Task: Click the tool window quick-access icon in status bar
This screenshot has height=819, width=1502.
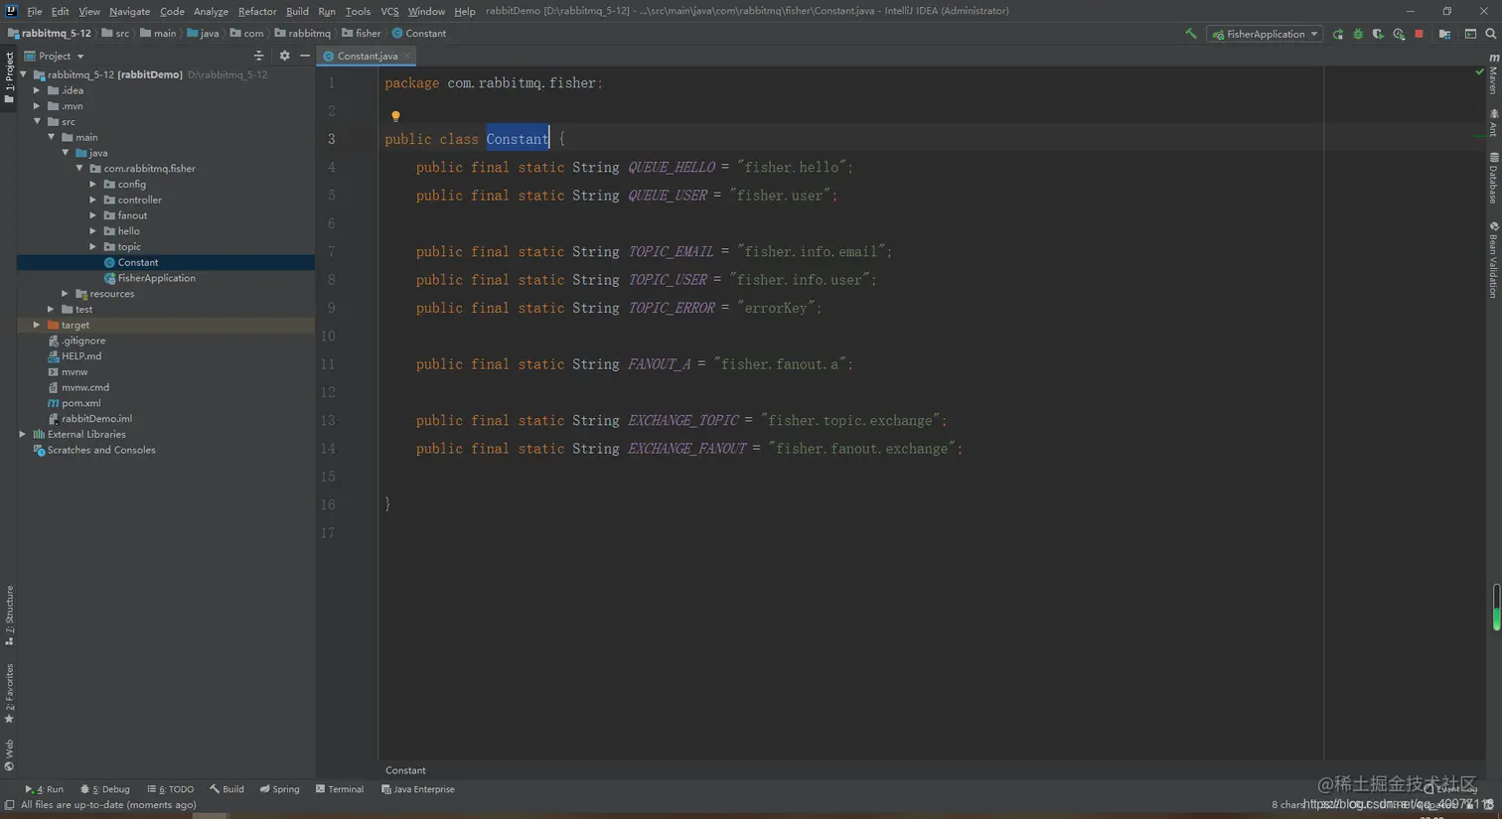Action: (9, 805)
